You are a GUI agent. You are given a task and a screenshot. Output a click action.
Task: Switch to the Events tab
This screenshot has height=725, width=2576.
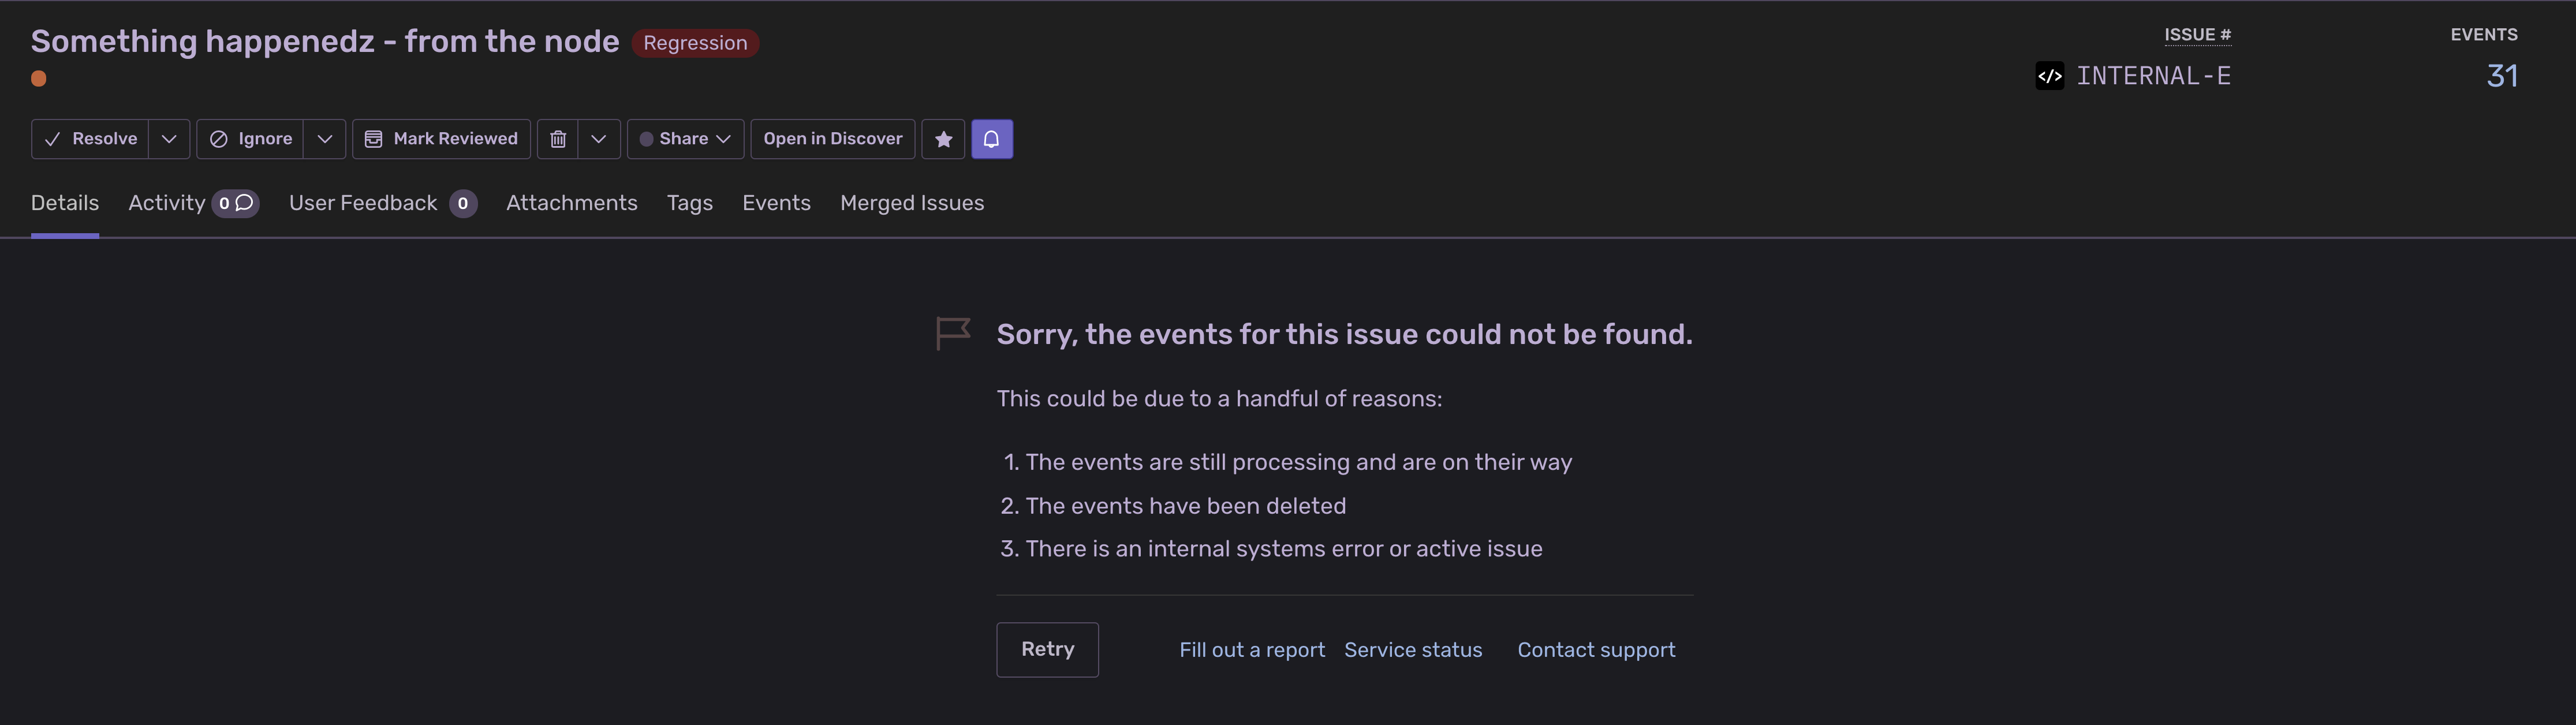pos(776,203)
